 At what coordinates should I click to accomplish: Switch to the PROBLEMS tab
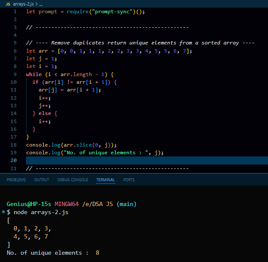[x=16, y=180]
